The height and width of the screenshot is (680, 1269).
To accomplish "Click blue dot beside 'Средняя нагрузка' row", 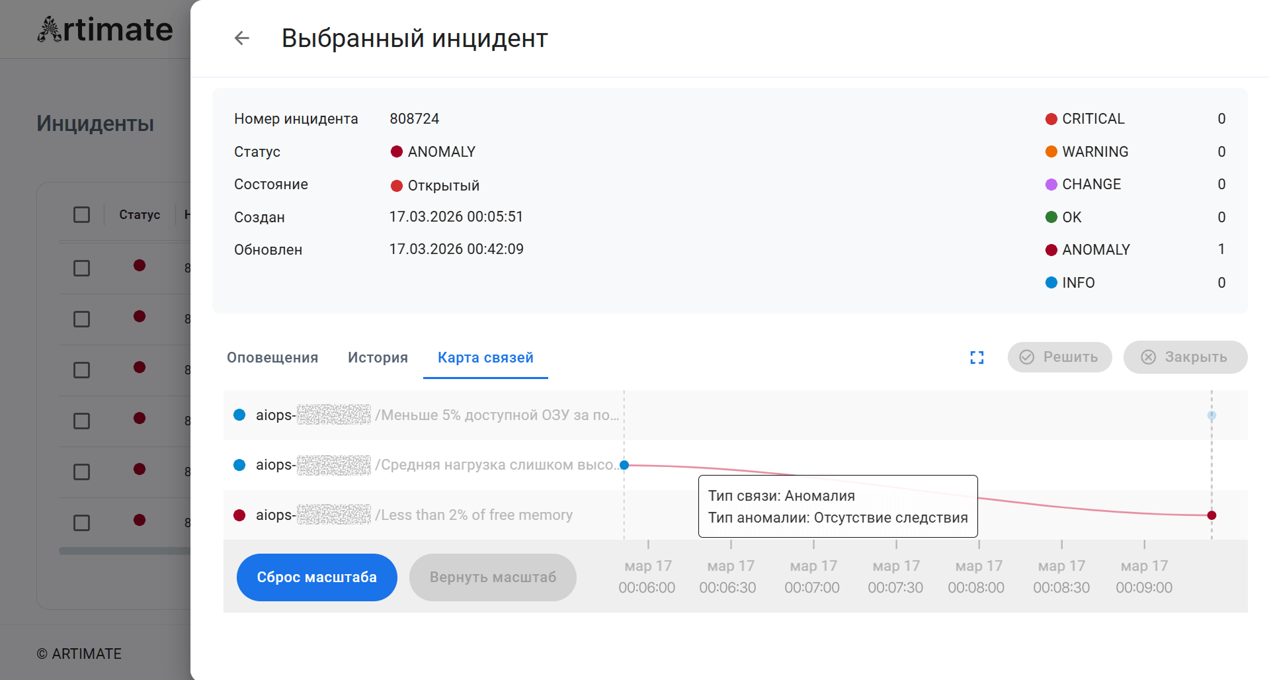I will coord(239,465).
